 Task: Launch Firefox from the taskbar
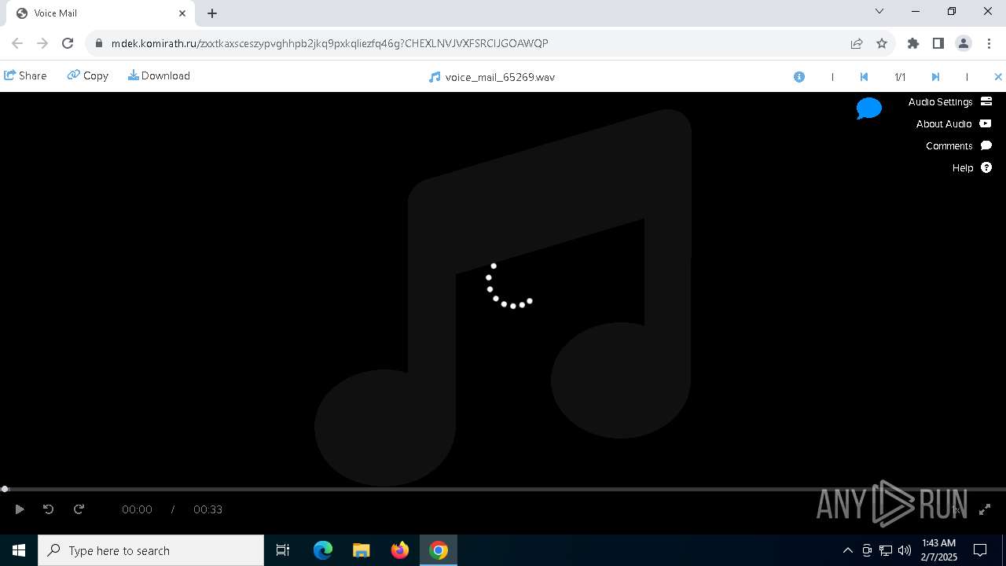tap(400, 550)
